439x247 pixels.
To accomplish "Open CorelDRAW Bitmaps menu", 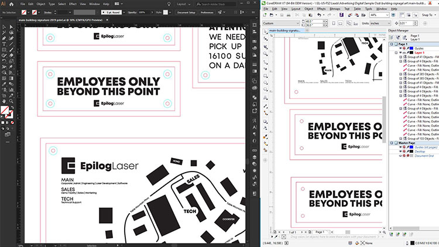I will click(x=335, y=9).
